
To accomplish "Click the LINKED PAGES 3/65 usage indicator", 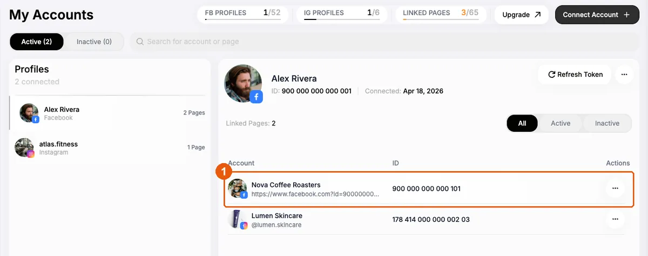I will click(441, 14).
